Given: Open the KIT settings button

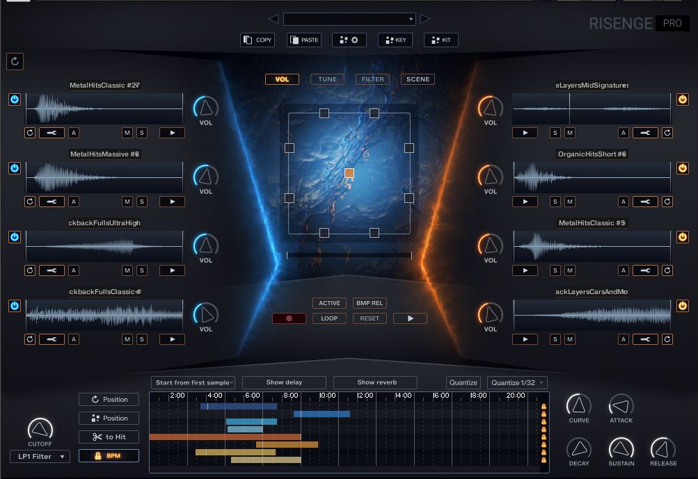Looking at the screenshot, I should pos(441,40).
